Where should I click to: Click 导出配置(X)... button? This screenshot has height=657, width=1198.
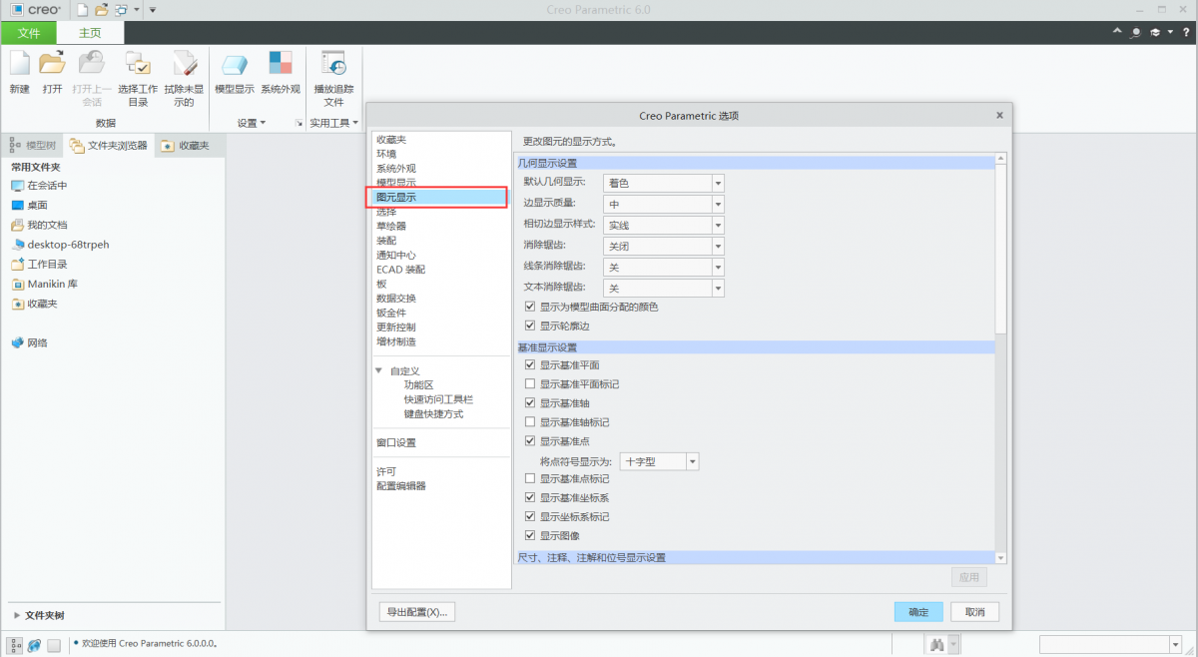click(x=417, y=612)
